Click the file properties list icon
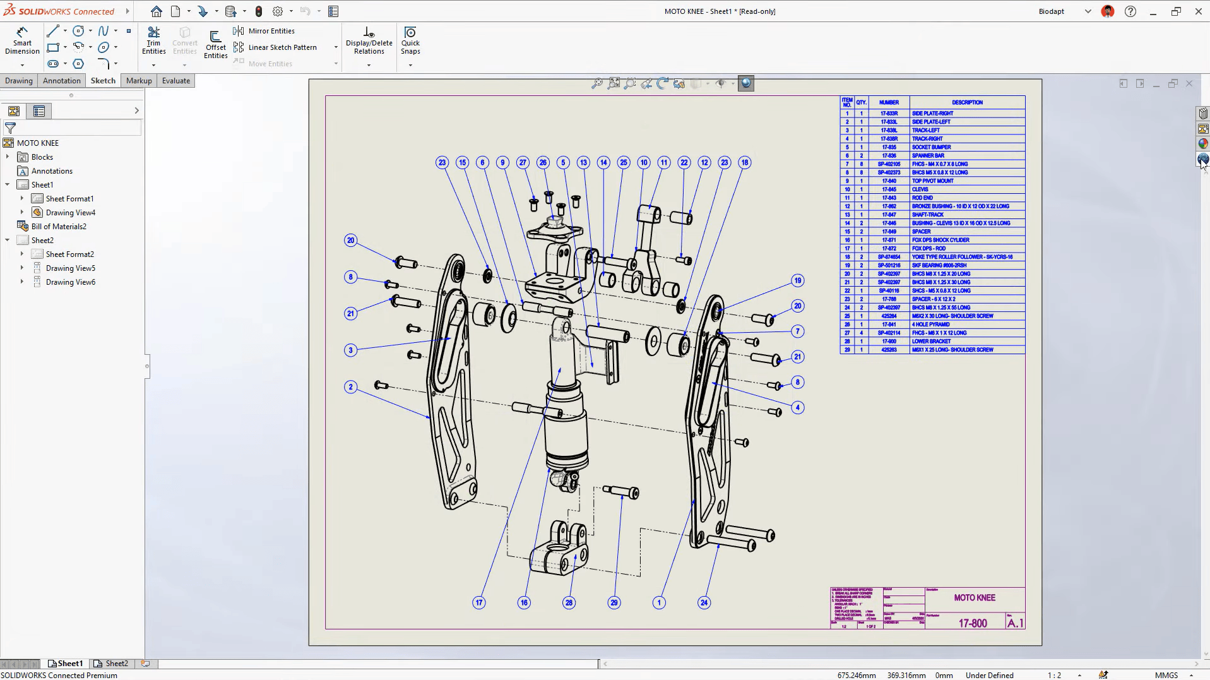The height and width of the screenshot is (680, 1210). (x=334, y=11)
